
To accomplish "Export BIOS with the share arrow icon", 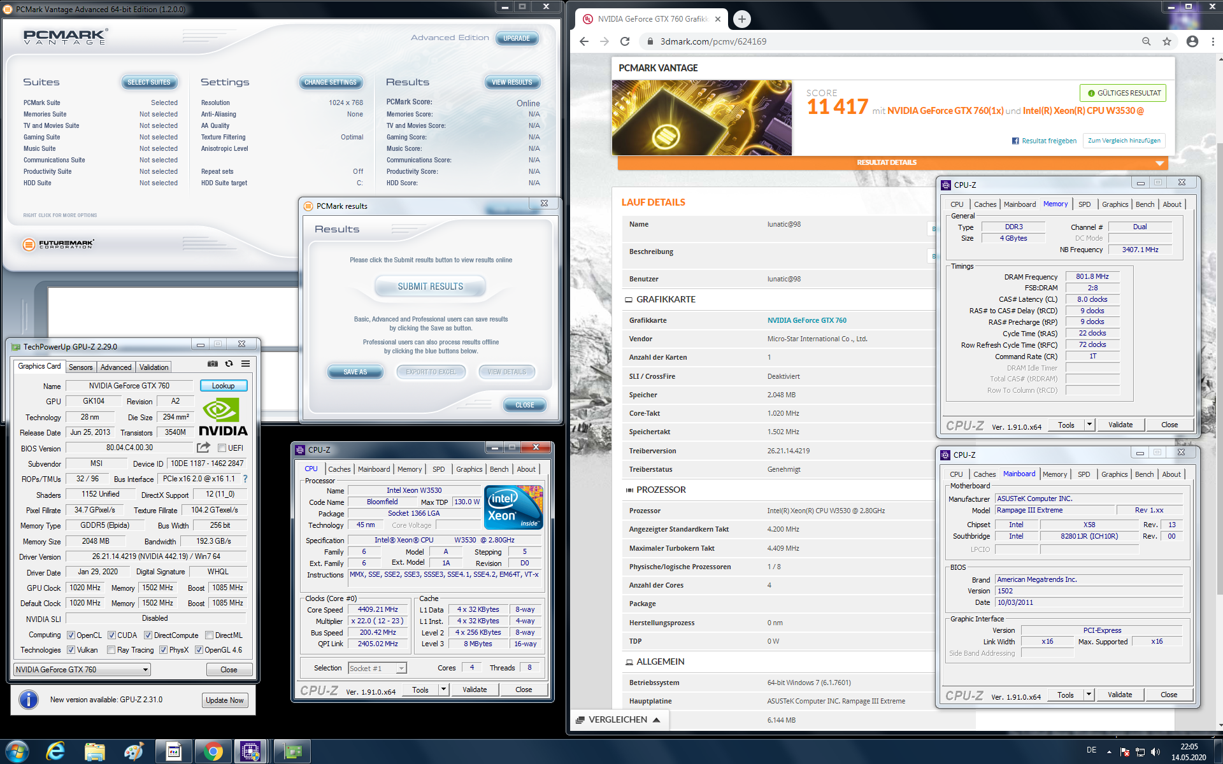I will [203, 448].
